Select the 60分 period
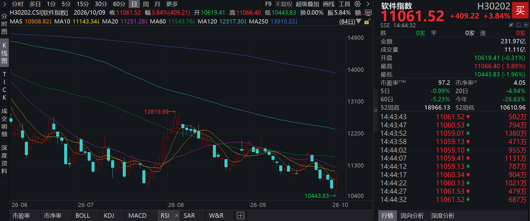The image size is (530, 221). (x=119, y=4)
